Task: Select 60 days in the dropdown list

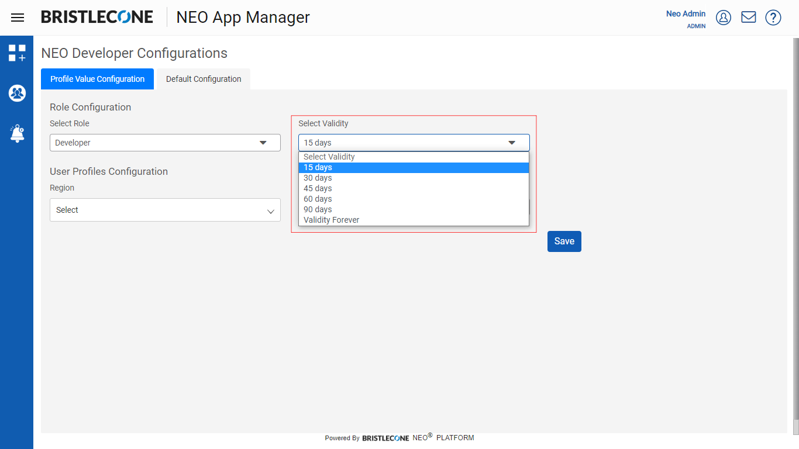Action: click(414, 199)
